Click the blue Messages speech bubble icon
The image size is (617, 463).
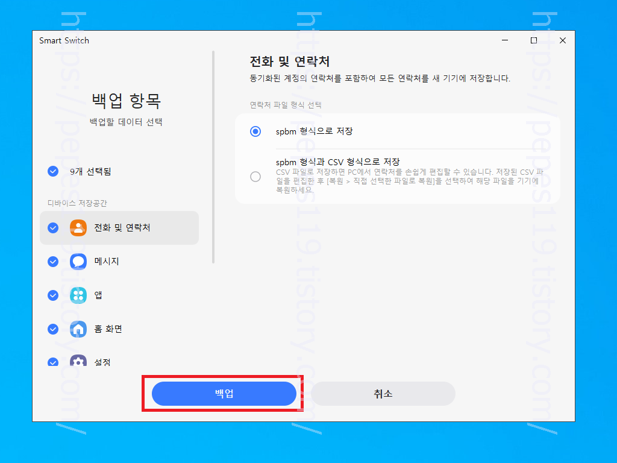(78, 262)
